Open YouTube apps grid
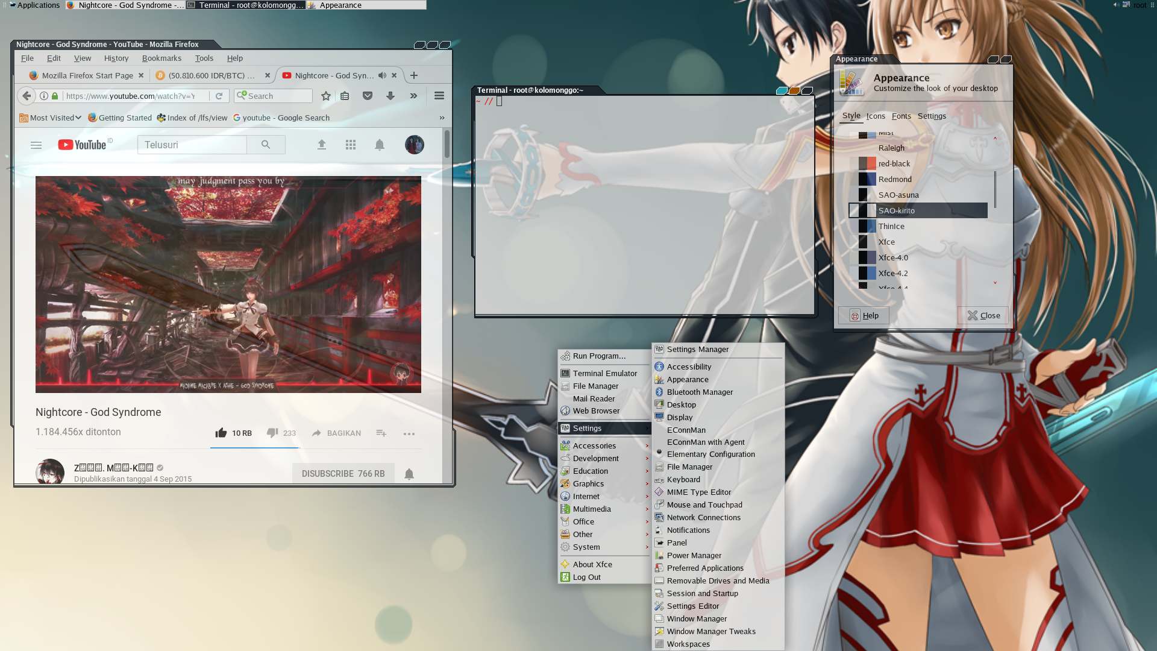Image resolution: width=1157 pixels, height=651 pixels. [x=351, y=145]
